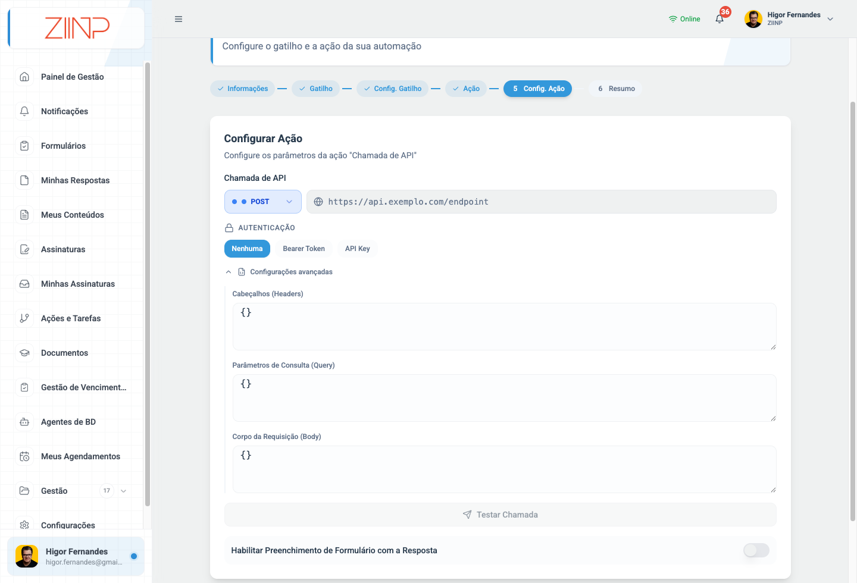857x583 pixels.
Task: Click the Minhas Respostas file icon
Action: [24, 180]
